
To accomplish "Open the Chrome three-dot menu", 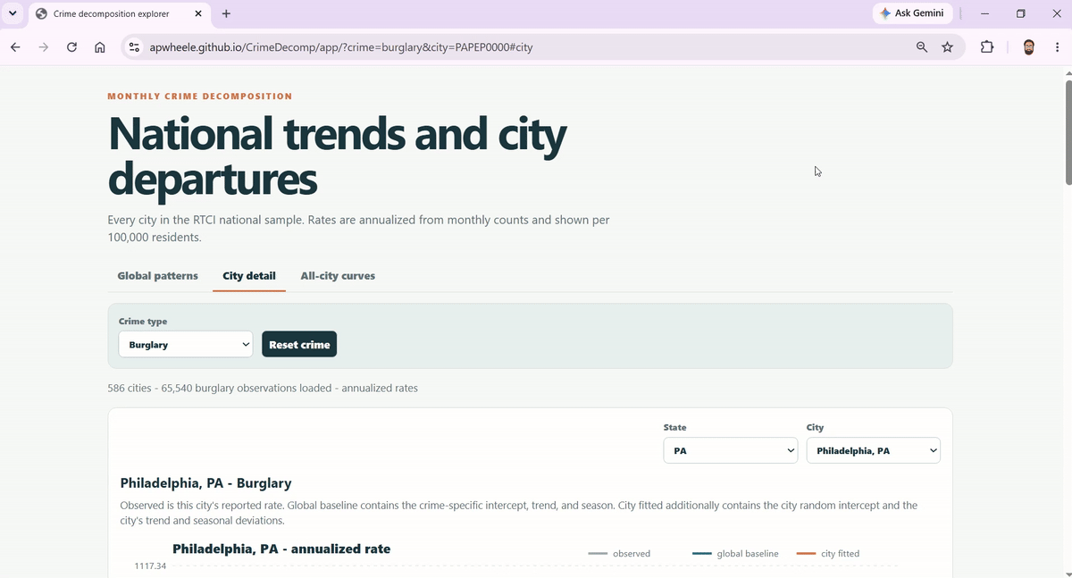I will [x=1058, y=47].
